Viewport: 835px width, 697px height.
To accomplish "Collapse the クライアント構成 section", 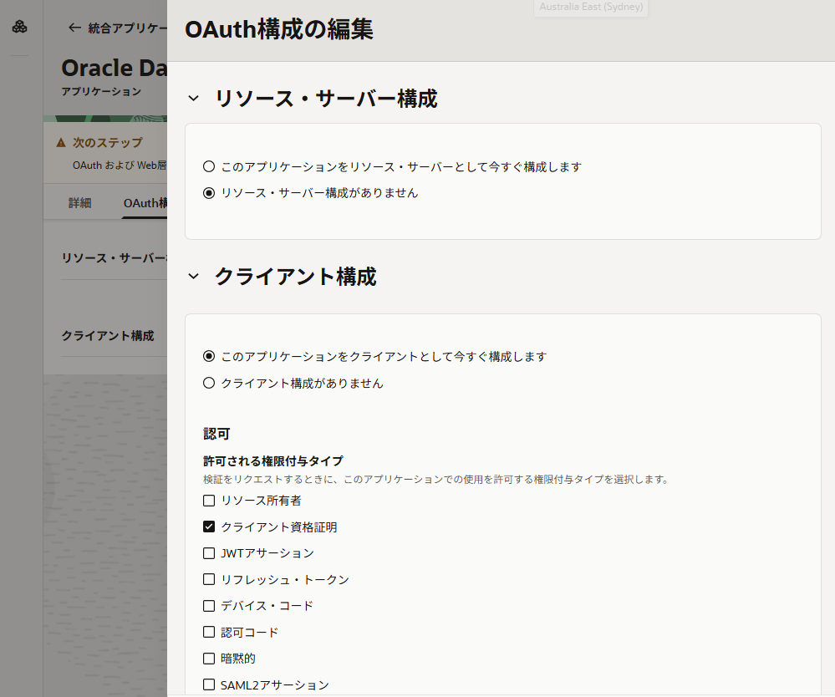I will tap(193, 276).
